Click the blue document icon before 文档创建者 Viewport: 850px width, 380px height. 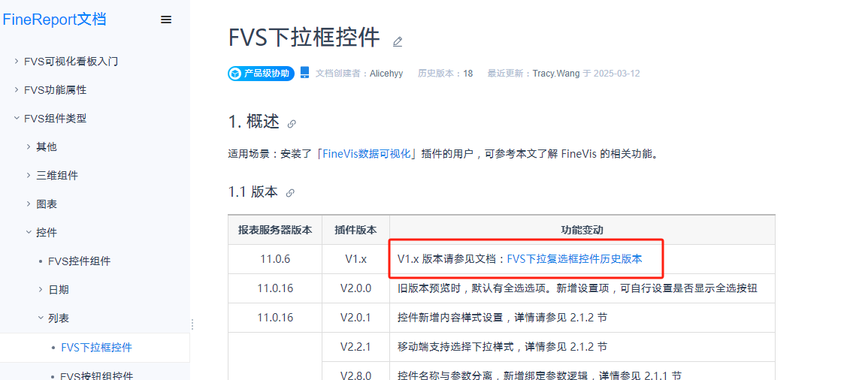point(304,73)
